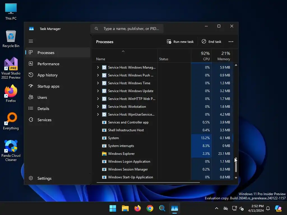Image resolution: width=287 pixels, height=215 pixels.
Task: Click the horizontal scrollbar under process list
Action: point(148,182)
